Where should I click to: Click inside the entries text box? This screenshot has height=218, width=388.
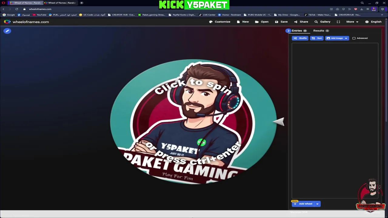pos(335,121)
